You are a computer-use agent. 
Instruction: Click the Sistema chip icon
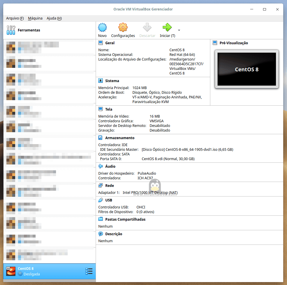click(101, 81)
